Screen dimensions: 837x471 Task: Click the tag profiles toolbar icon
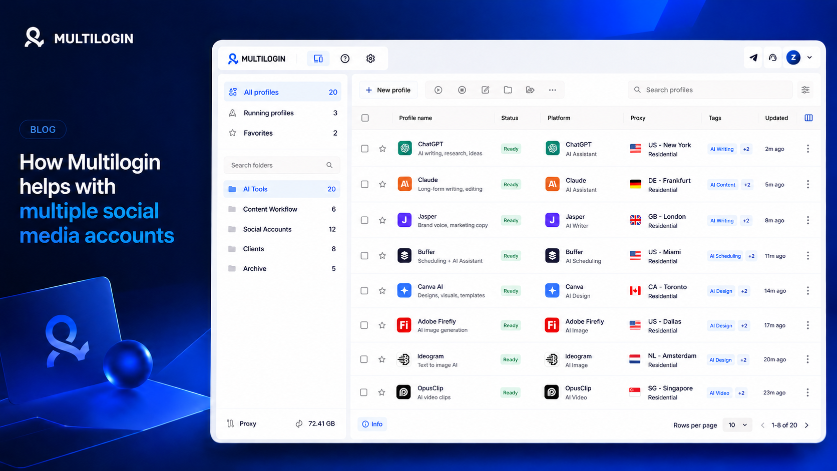(530, 90)
